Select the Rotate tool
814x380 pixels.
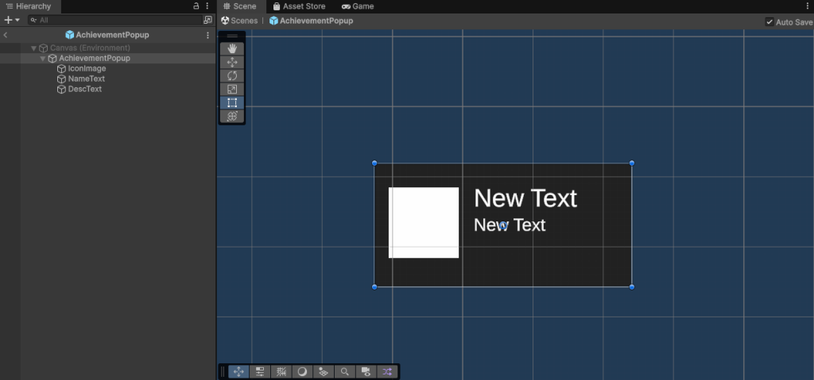coord(232,75)
